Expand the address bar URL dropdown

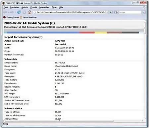[107, 12]
